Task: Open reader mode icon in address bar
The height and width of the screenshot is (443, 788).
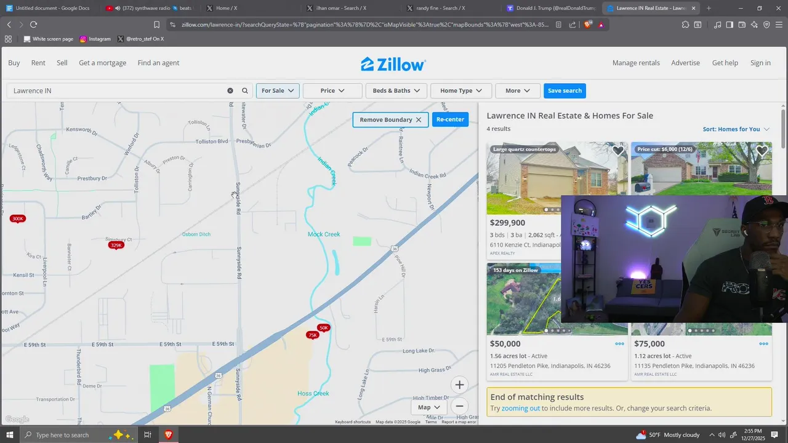Action: pos(558,25)
